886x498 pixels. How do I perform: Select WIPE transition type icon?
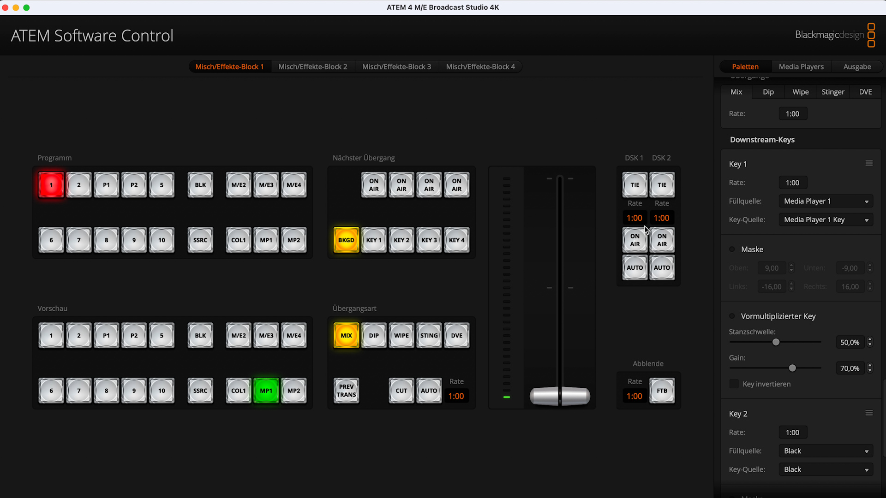point(401,336)
